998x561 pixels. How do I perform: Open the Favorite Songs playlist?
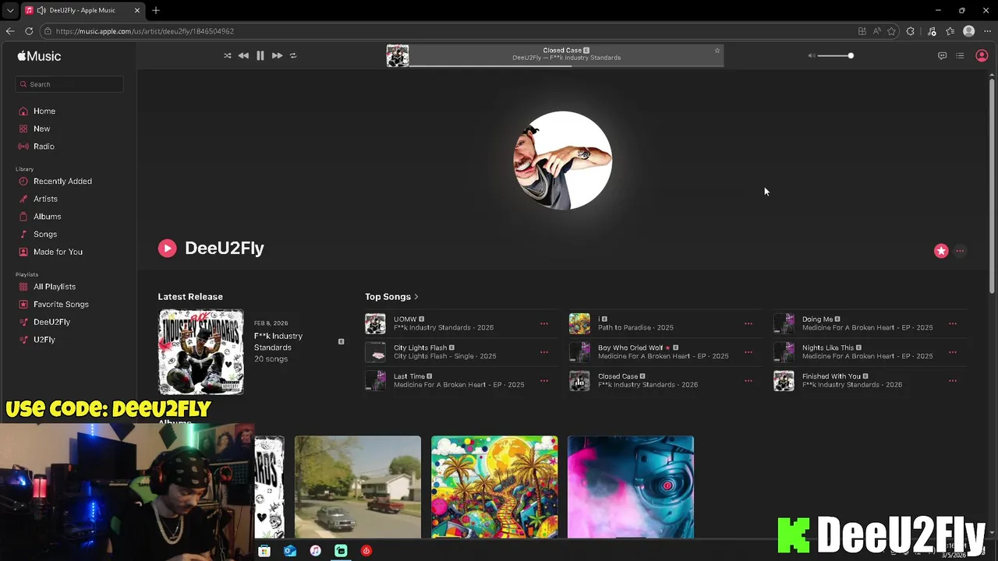(61, 305)
